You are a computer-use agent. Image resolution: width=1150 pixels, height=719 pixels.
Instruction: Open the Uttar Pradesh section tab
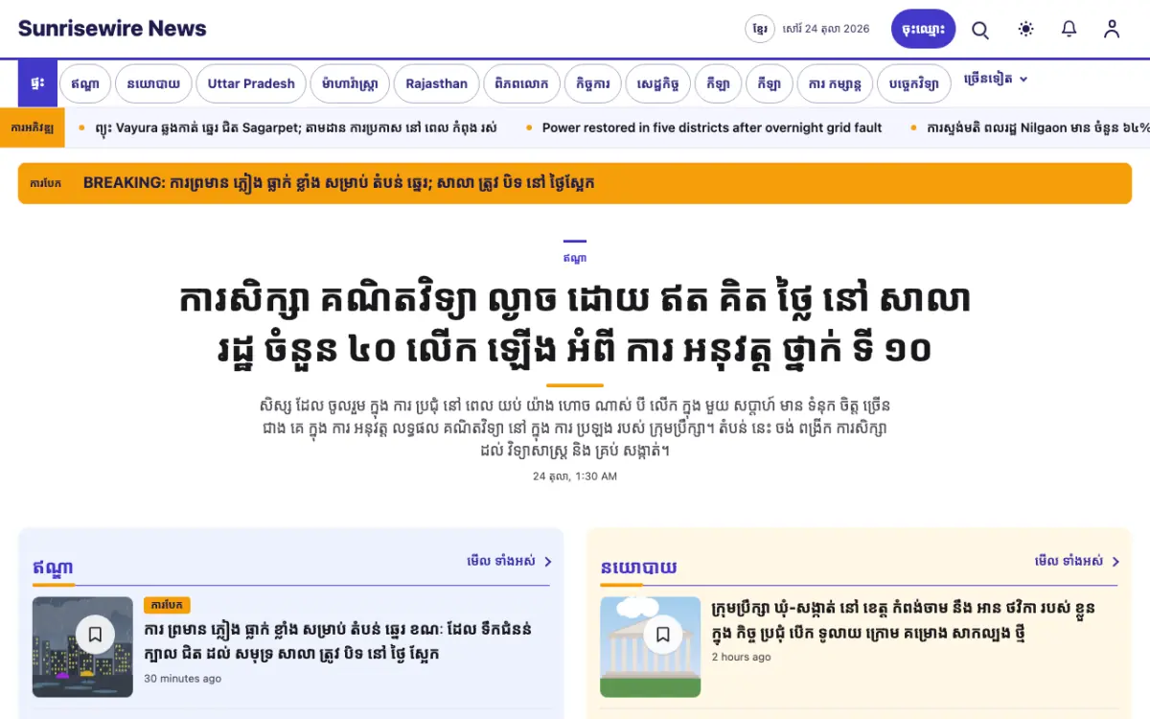pyautogui.click(x=251, y=83)
